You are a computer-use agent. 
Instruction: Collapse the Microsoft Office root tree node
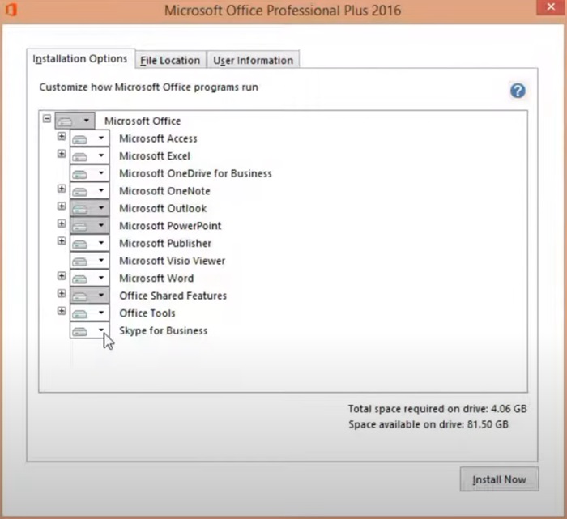(x=47, y=118)
